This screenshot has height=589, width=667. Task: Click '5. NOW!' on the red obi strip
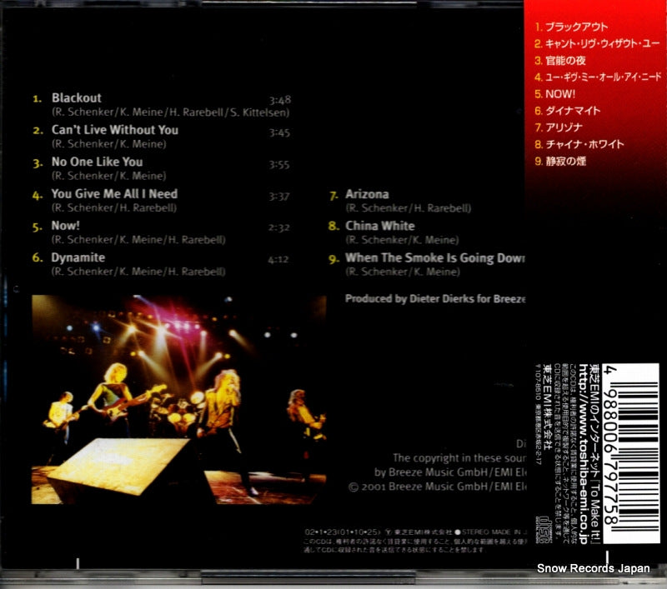[554, 94]
